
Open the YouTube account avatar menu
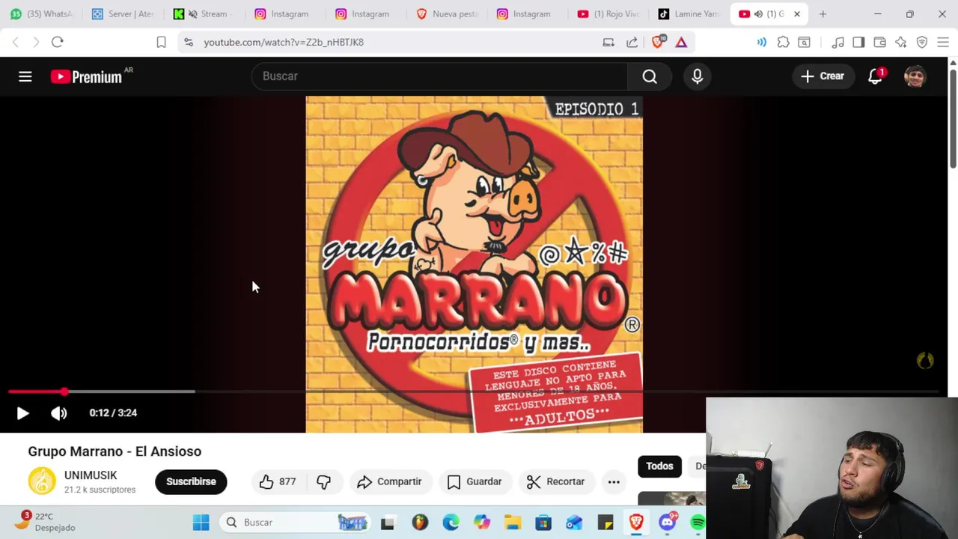tap(915, 76)
